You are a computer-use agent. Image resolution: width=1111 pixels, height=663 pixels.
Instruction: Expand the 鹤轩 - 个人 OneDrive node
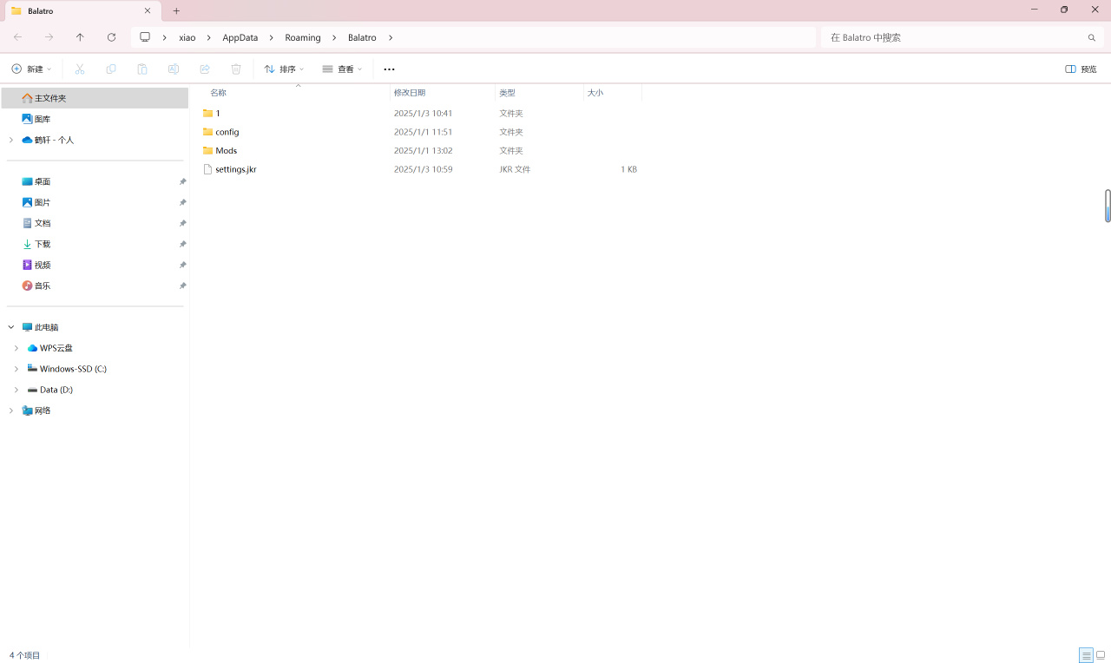(x=11, y=140)
